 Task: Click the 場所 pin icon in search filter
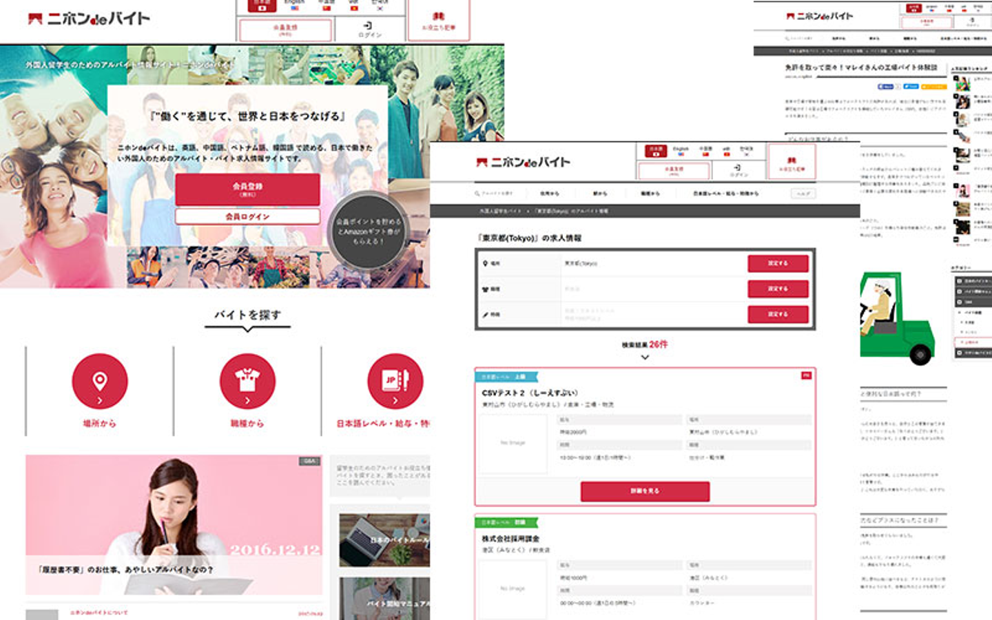[x=486, y=264]
